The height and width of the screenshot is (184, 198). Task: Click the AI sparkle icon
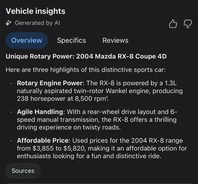(x=8, y=23)
